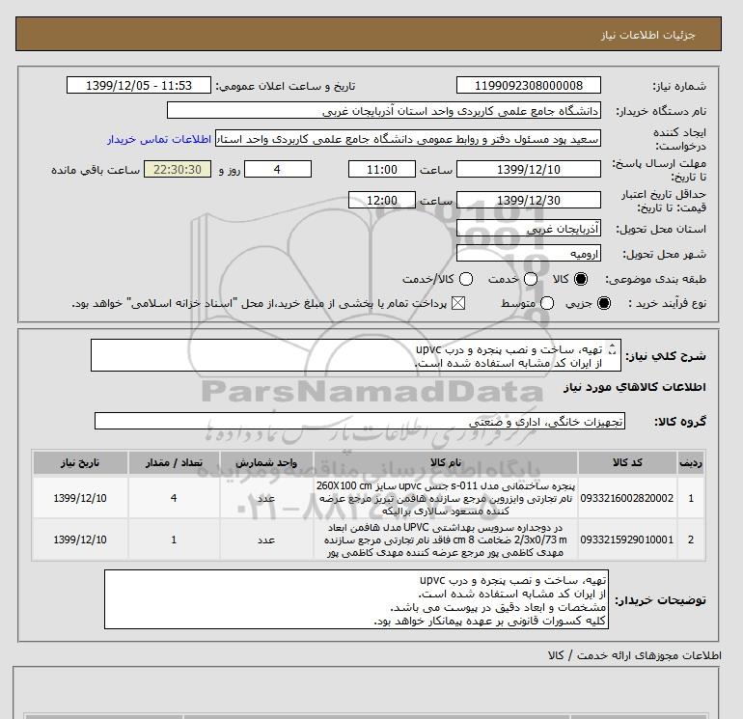Click the remaining days field showing 4
743x719 pixels.
click(x=278, y=169)
